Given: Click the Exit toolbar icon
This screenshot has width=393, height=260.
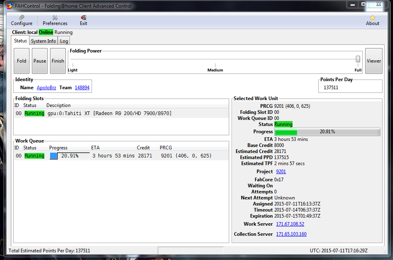Looking at the screenshot, I should pos(84,18).
